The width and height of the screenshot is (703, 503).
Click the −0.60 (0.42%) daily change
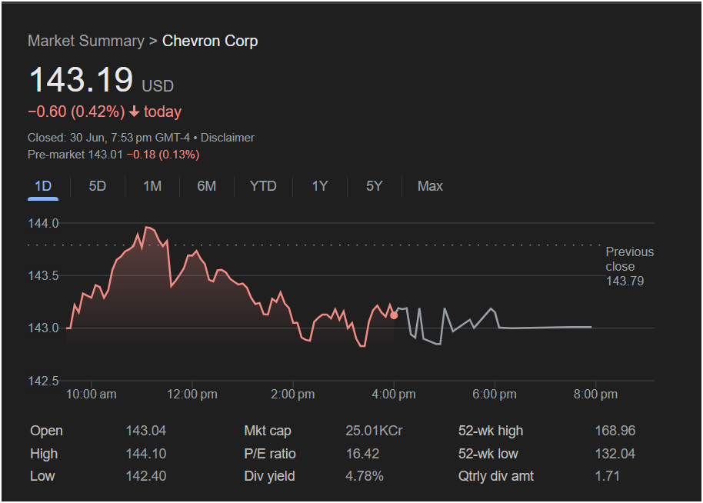76,112
